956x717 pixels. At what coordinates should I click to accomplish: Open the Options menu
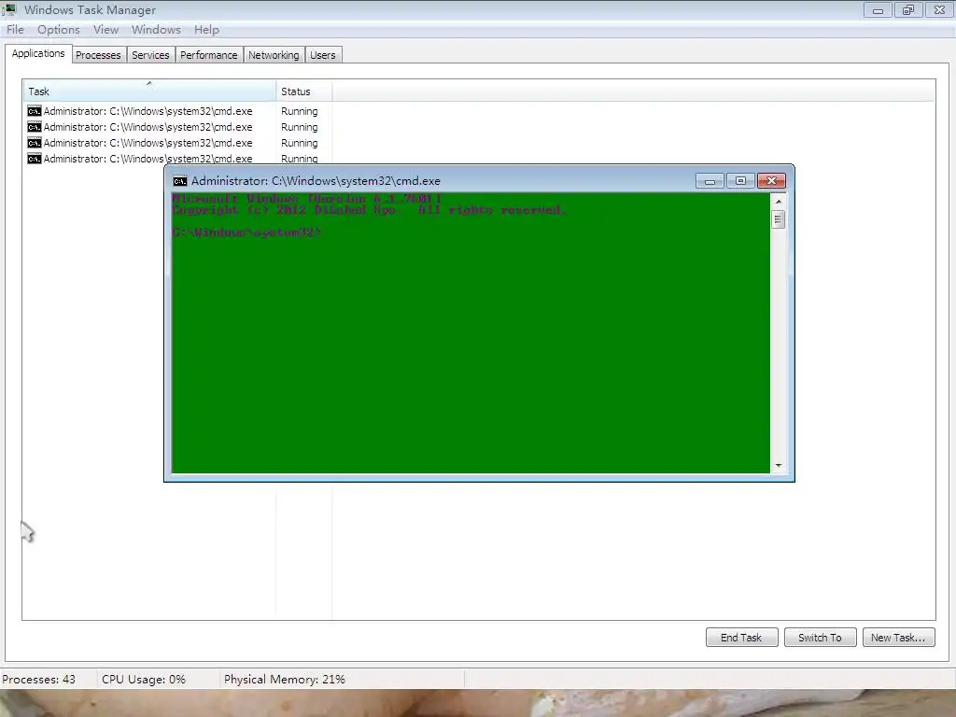tap(59, 29)
